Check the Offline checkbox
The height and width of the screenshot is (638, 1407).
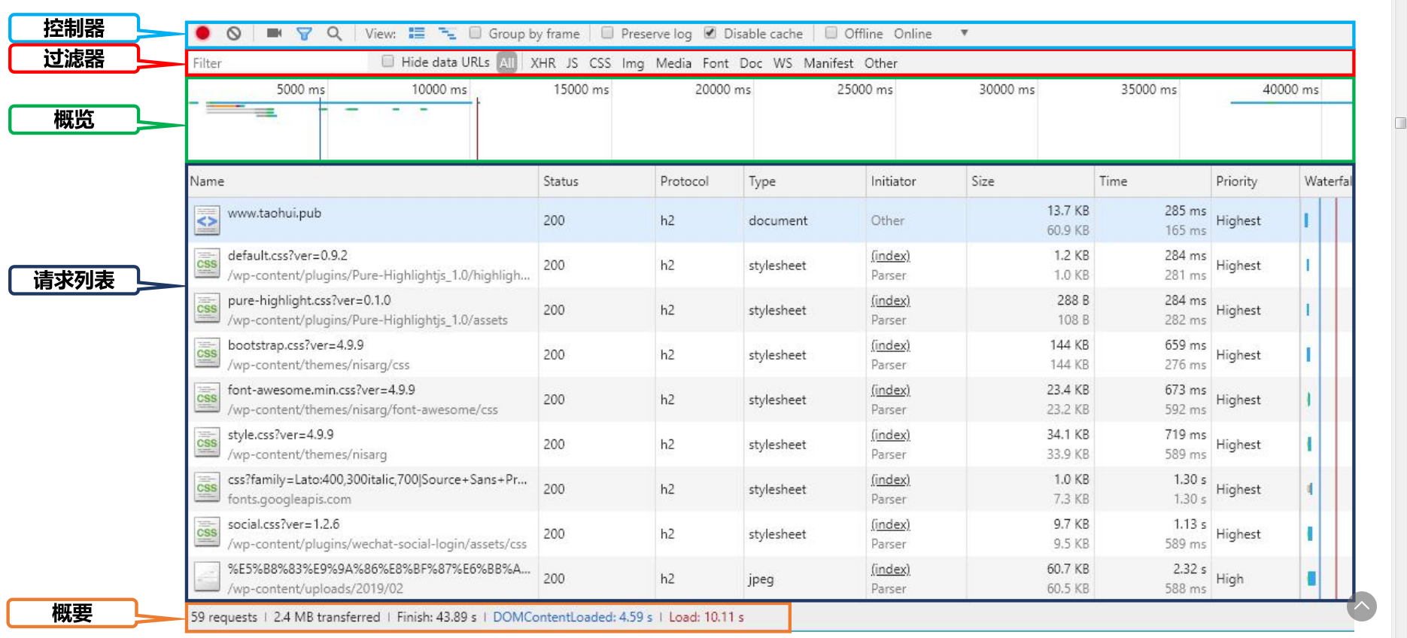pyautogui.click(x=831, y=33)
